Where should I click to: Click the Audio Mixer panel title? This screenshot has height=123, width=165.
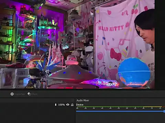pos(83,100)
